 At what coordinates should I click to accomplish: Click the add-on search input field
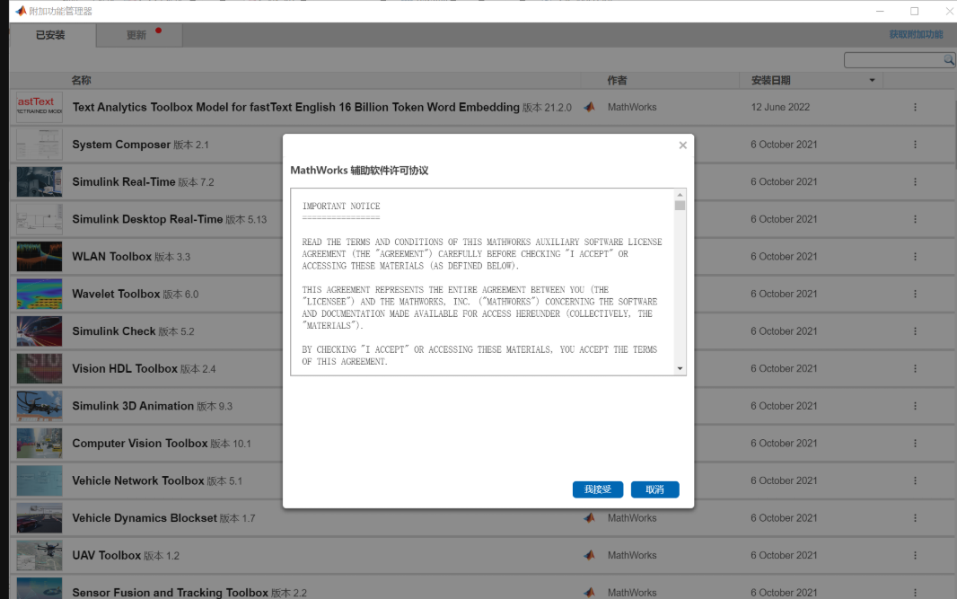coord(894,60)
